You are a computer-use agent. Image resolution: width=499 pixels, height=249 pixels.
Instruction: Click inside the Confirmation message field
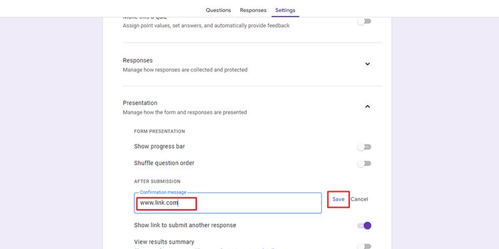(228, 203)
